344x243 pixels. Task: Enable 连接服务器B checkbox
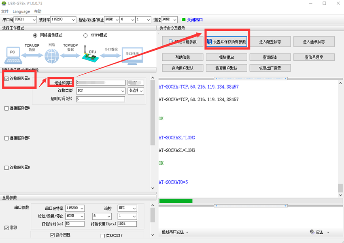tap(6, 108)
